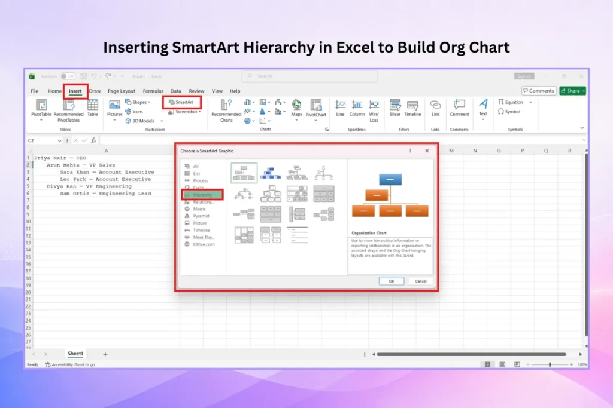This screenshot has height=408, width=613.
Task: Expand the 3D Models dropdown
Action: (x=162, y=121)
